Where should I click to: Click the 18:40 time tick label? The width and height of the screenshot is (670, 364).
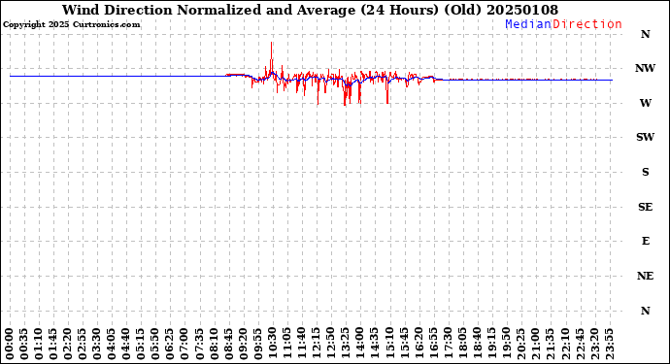coord(478,344)
